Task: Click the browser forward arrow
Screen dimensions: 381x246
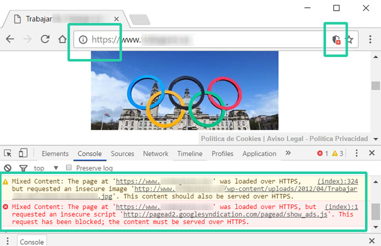Action: tap(27, 39)
